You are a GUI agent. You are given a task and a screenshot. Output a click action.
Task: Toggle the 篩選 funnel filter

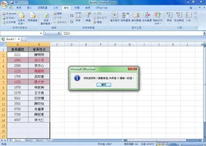coord(88,17)
